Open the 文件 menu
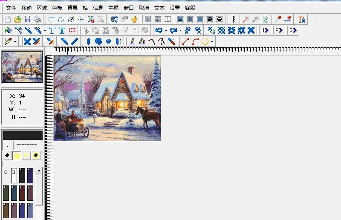The height and width of the screenshot is (220, 341). tap(11, 8)
